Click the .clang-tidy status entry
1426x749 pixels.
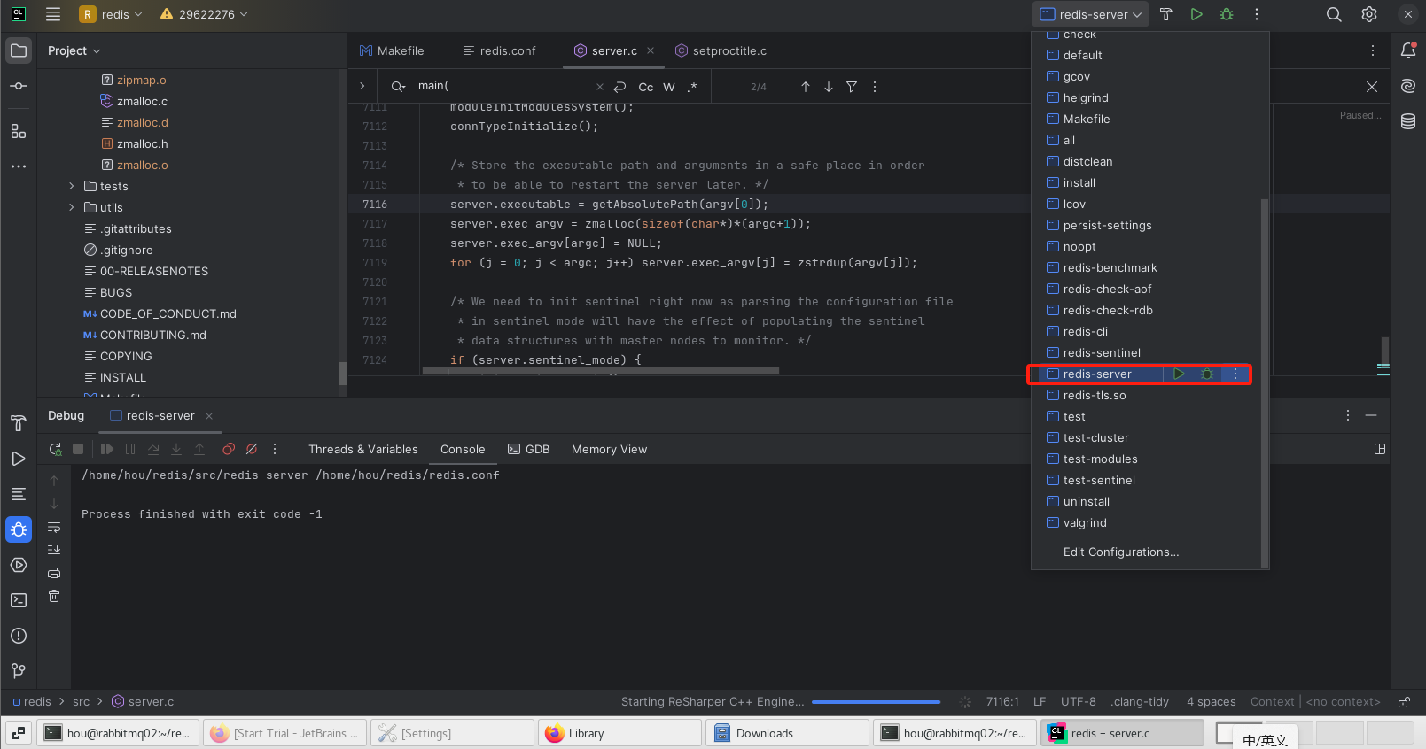[x=1141, y=702]
